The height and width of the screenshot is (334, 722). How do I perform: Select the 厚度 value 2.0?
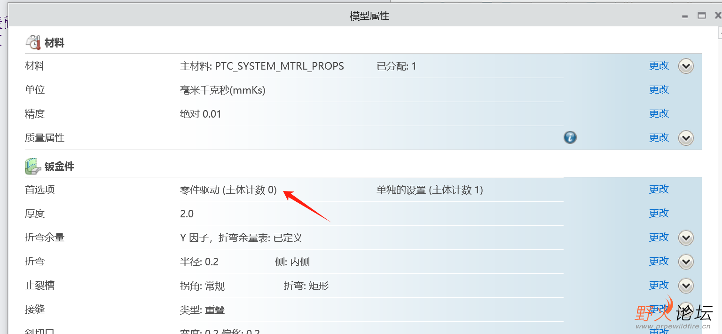point(187,214)
